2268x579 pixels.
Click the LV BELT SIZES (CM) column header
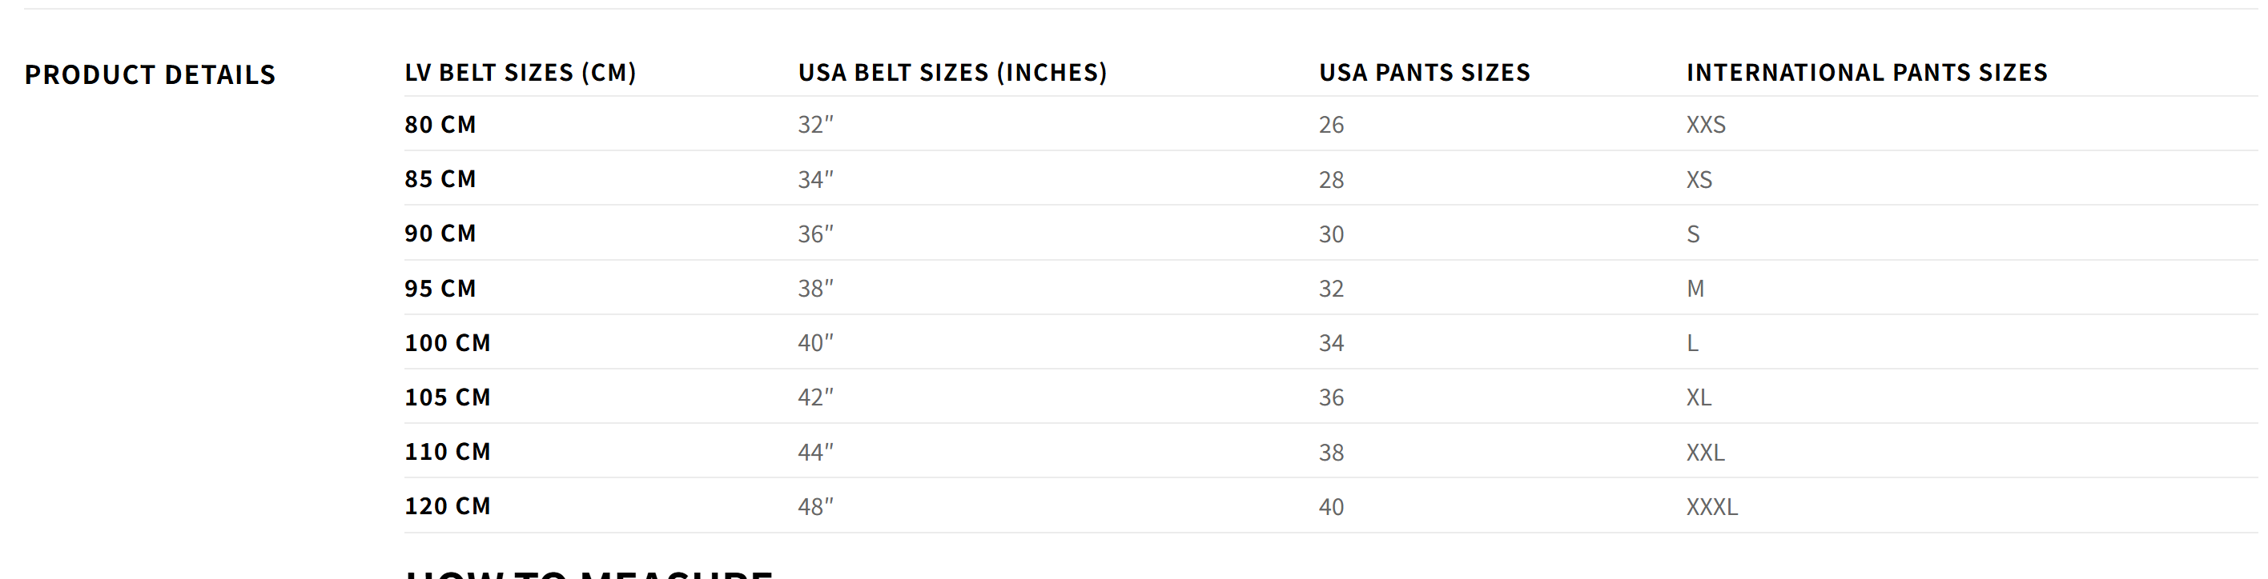(520, 72)
